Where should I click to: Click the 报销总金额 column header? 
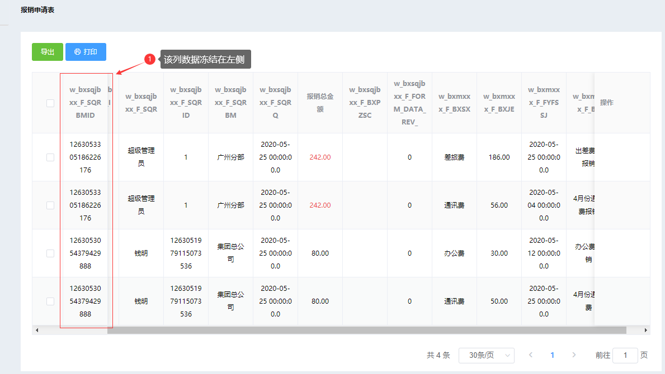point(320,103)
